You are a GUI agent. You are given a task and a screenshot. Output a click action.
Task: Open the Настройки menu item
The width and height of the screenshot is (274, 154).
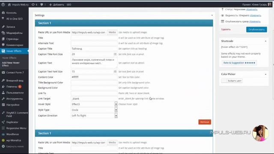13,105
